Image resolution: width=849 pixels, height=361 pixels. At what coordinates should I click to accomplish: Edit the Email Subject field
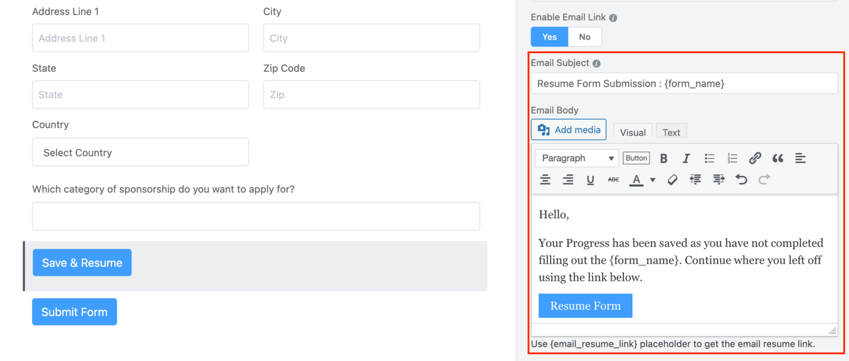click(x=684, y=83)
